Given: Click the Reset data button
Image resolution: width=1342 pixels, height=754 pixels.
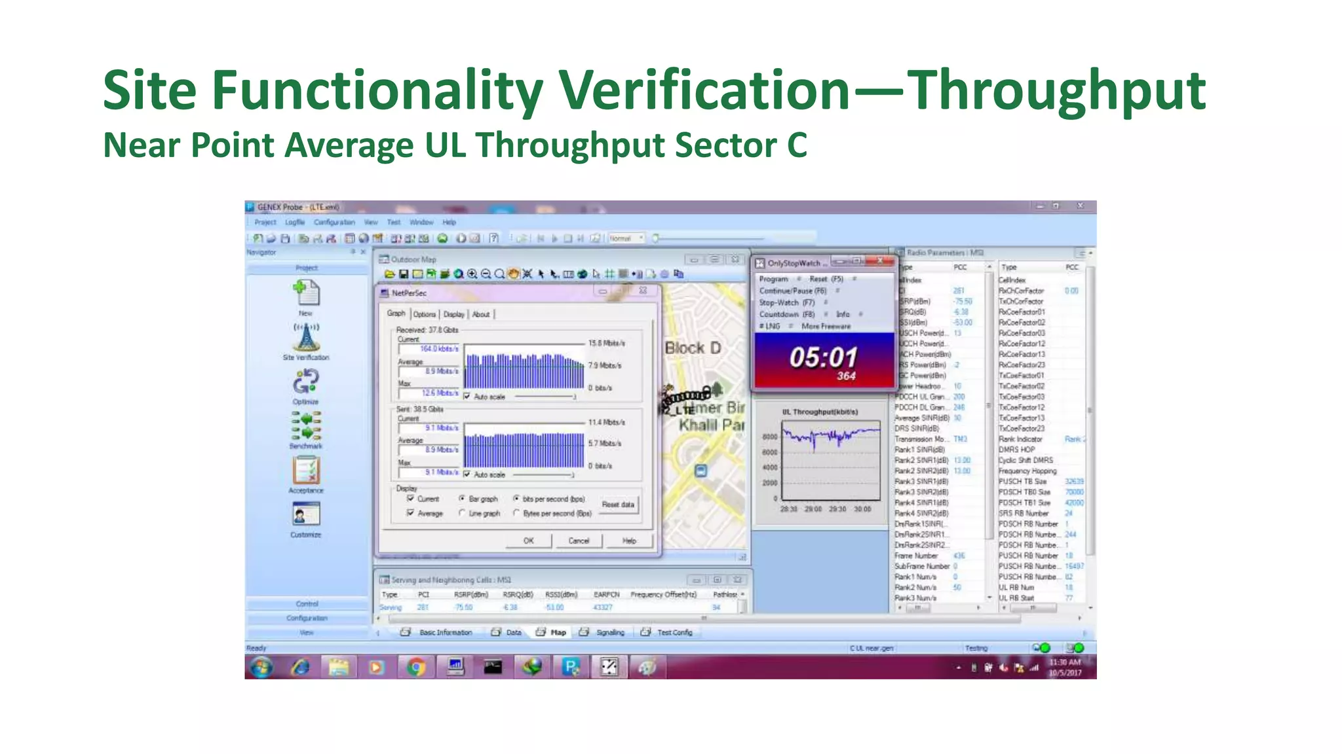Looking at the screenshot, I should (618, 505).
